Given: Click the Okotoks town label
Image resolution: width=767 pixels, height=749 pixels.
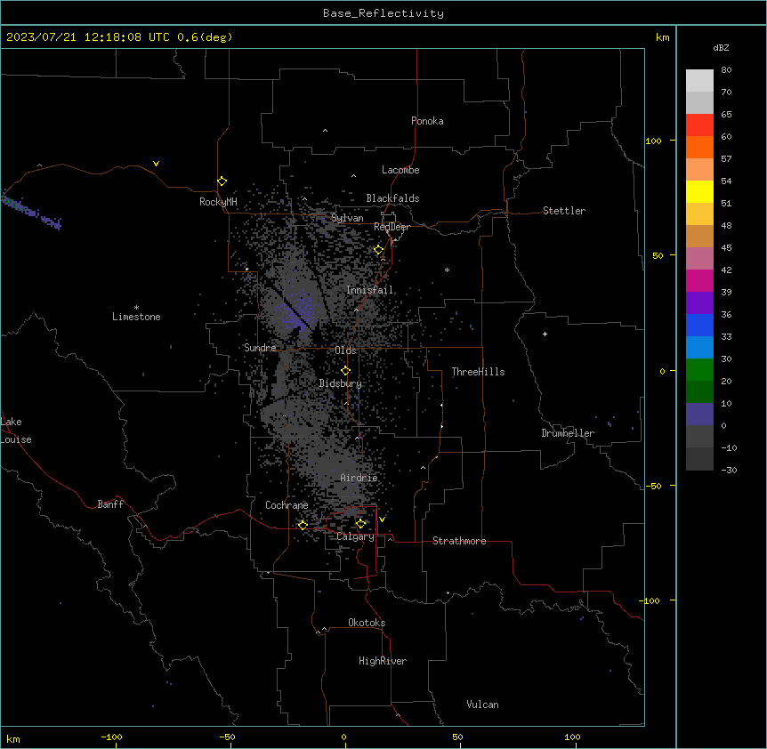Looking at the screenshot, I should (367, 623).
